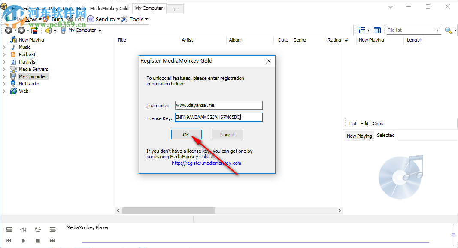Click the speaker icon in the toolbar
The height and width of the screenshot is (248, 458).
pyautogui.click(x=49, y=30)
